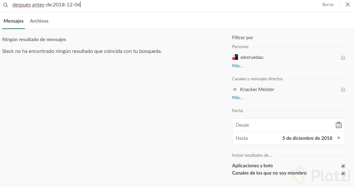This screenshot has height=187, width=354.
Task: Close the search panel with X
Action: click(347, 5)
